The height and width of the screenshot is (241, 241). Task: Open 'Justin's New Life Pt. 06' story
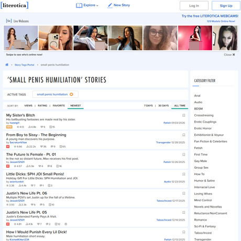[27, 193]
